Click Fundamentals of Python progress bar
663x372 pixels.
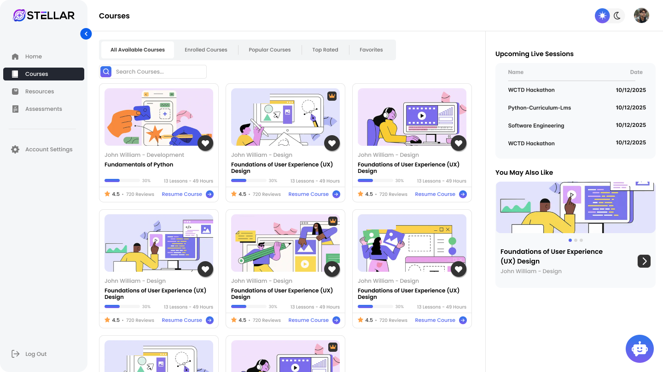[122, 181]
